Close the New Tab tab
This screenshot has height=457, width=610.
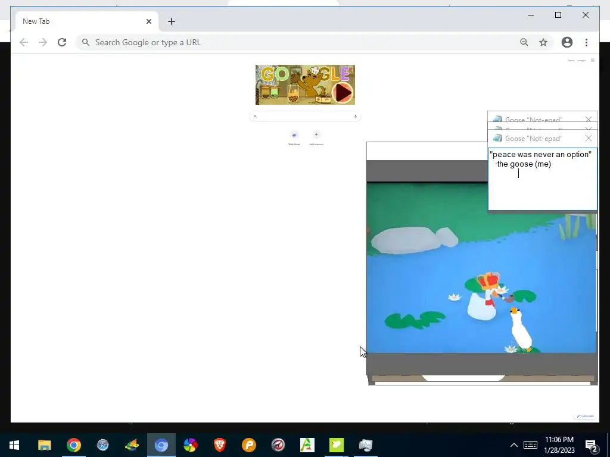click(x=148, y=21)
